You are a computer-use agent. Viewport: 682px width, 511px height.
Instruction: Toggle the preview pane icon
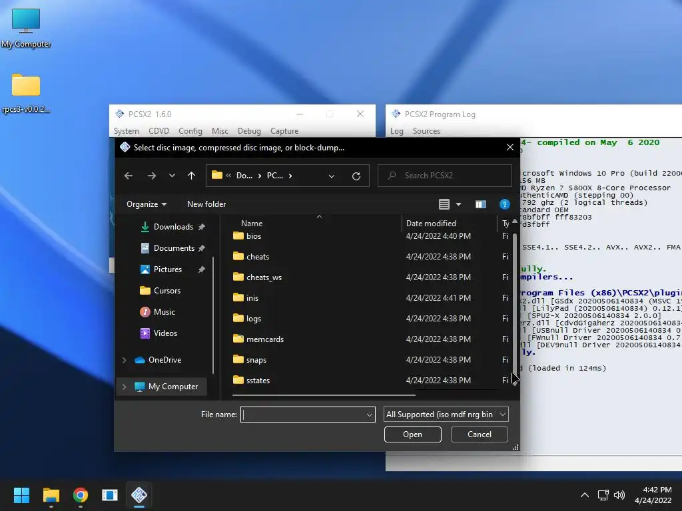point(481,204)
